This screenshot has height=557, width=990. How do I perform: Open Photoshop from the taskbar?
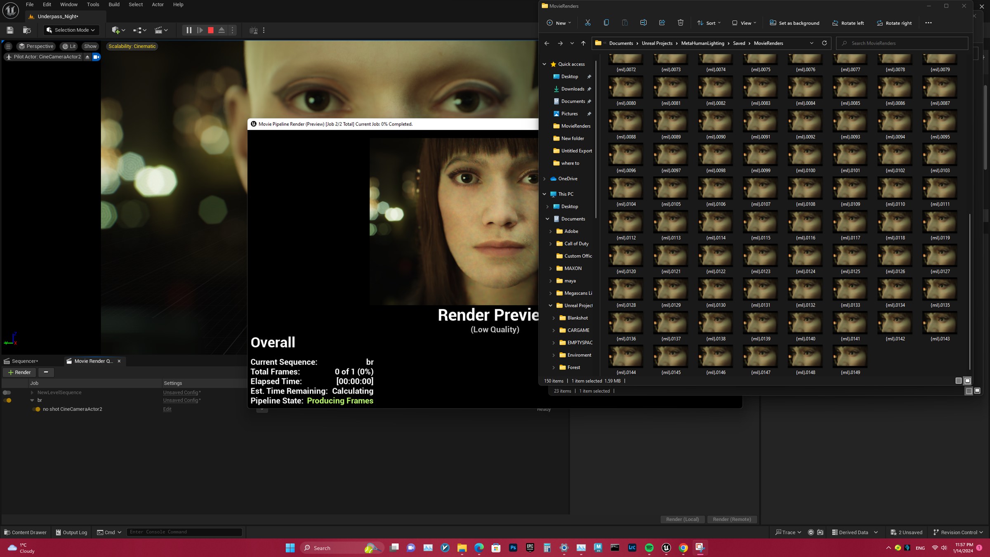pos(513,548)
